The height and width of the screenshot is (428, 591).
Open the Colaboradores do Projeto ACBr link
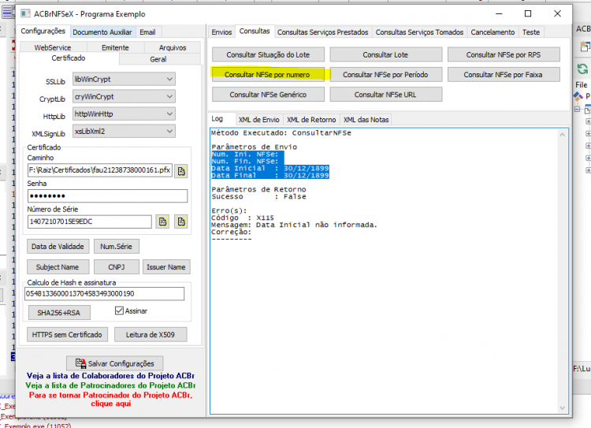pyautogui.click(x=110, y=376)
